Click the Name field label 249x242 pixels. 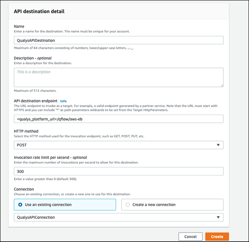20,26
